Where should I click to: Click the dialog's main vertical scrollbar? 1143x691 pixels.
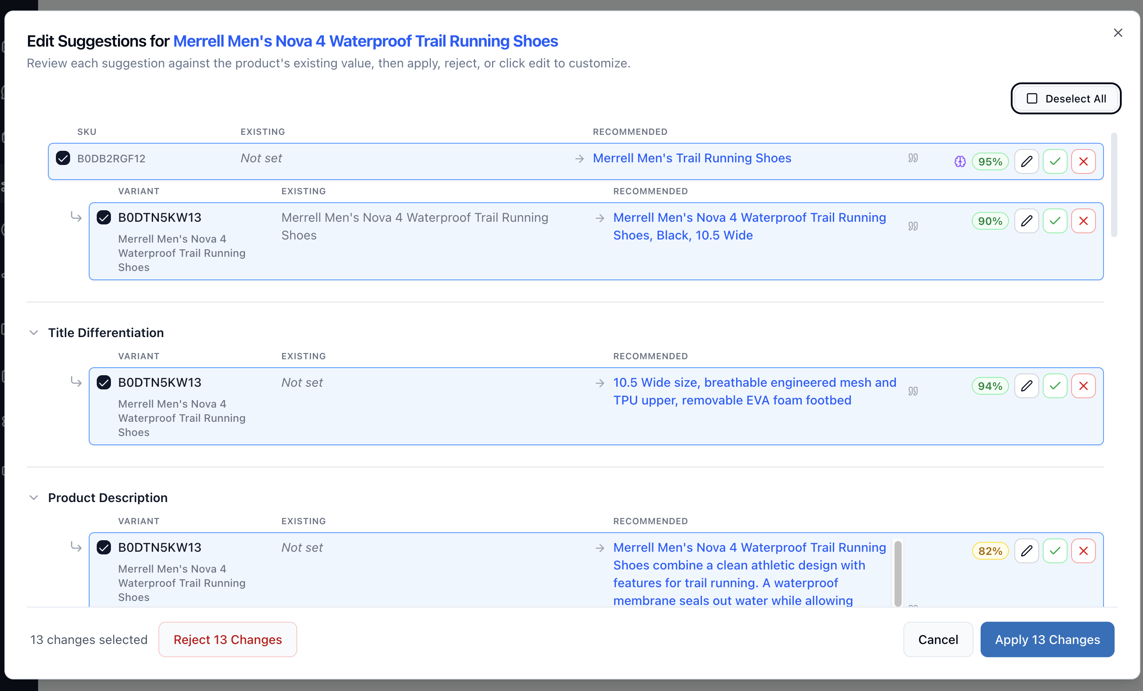(1114, 185)
